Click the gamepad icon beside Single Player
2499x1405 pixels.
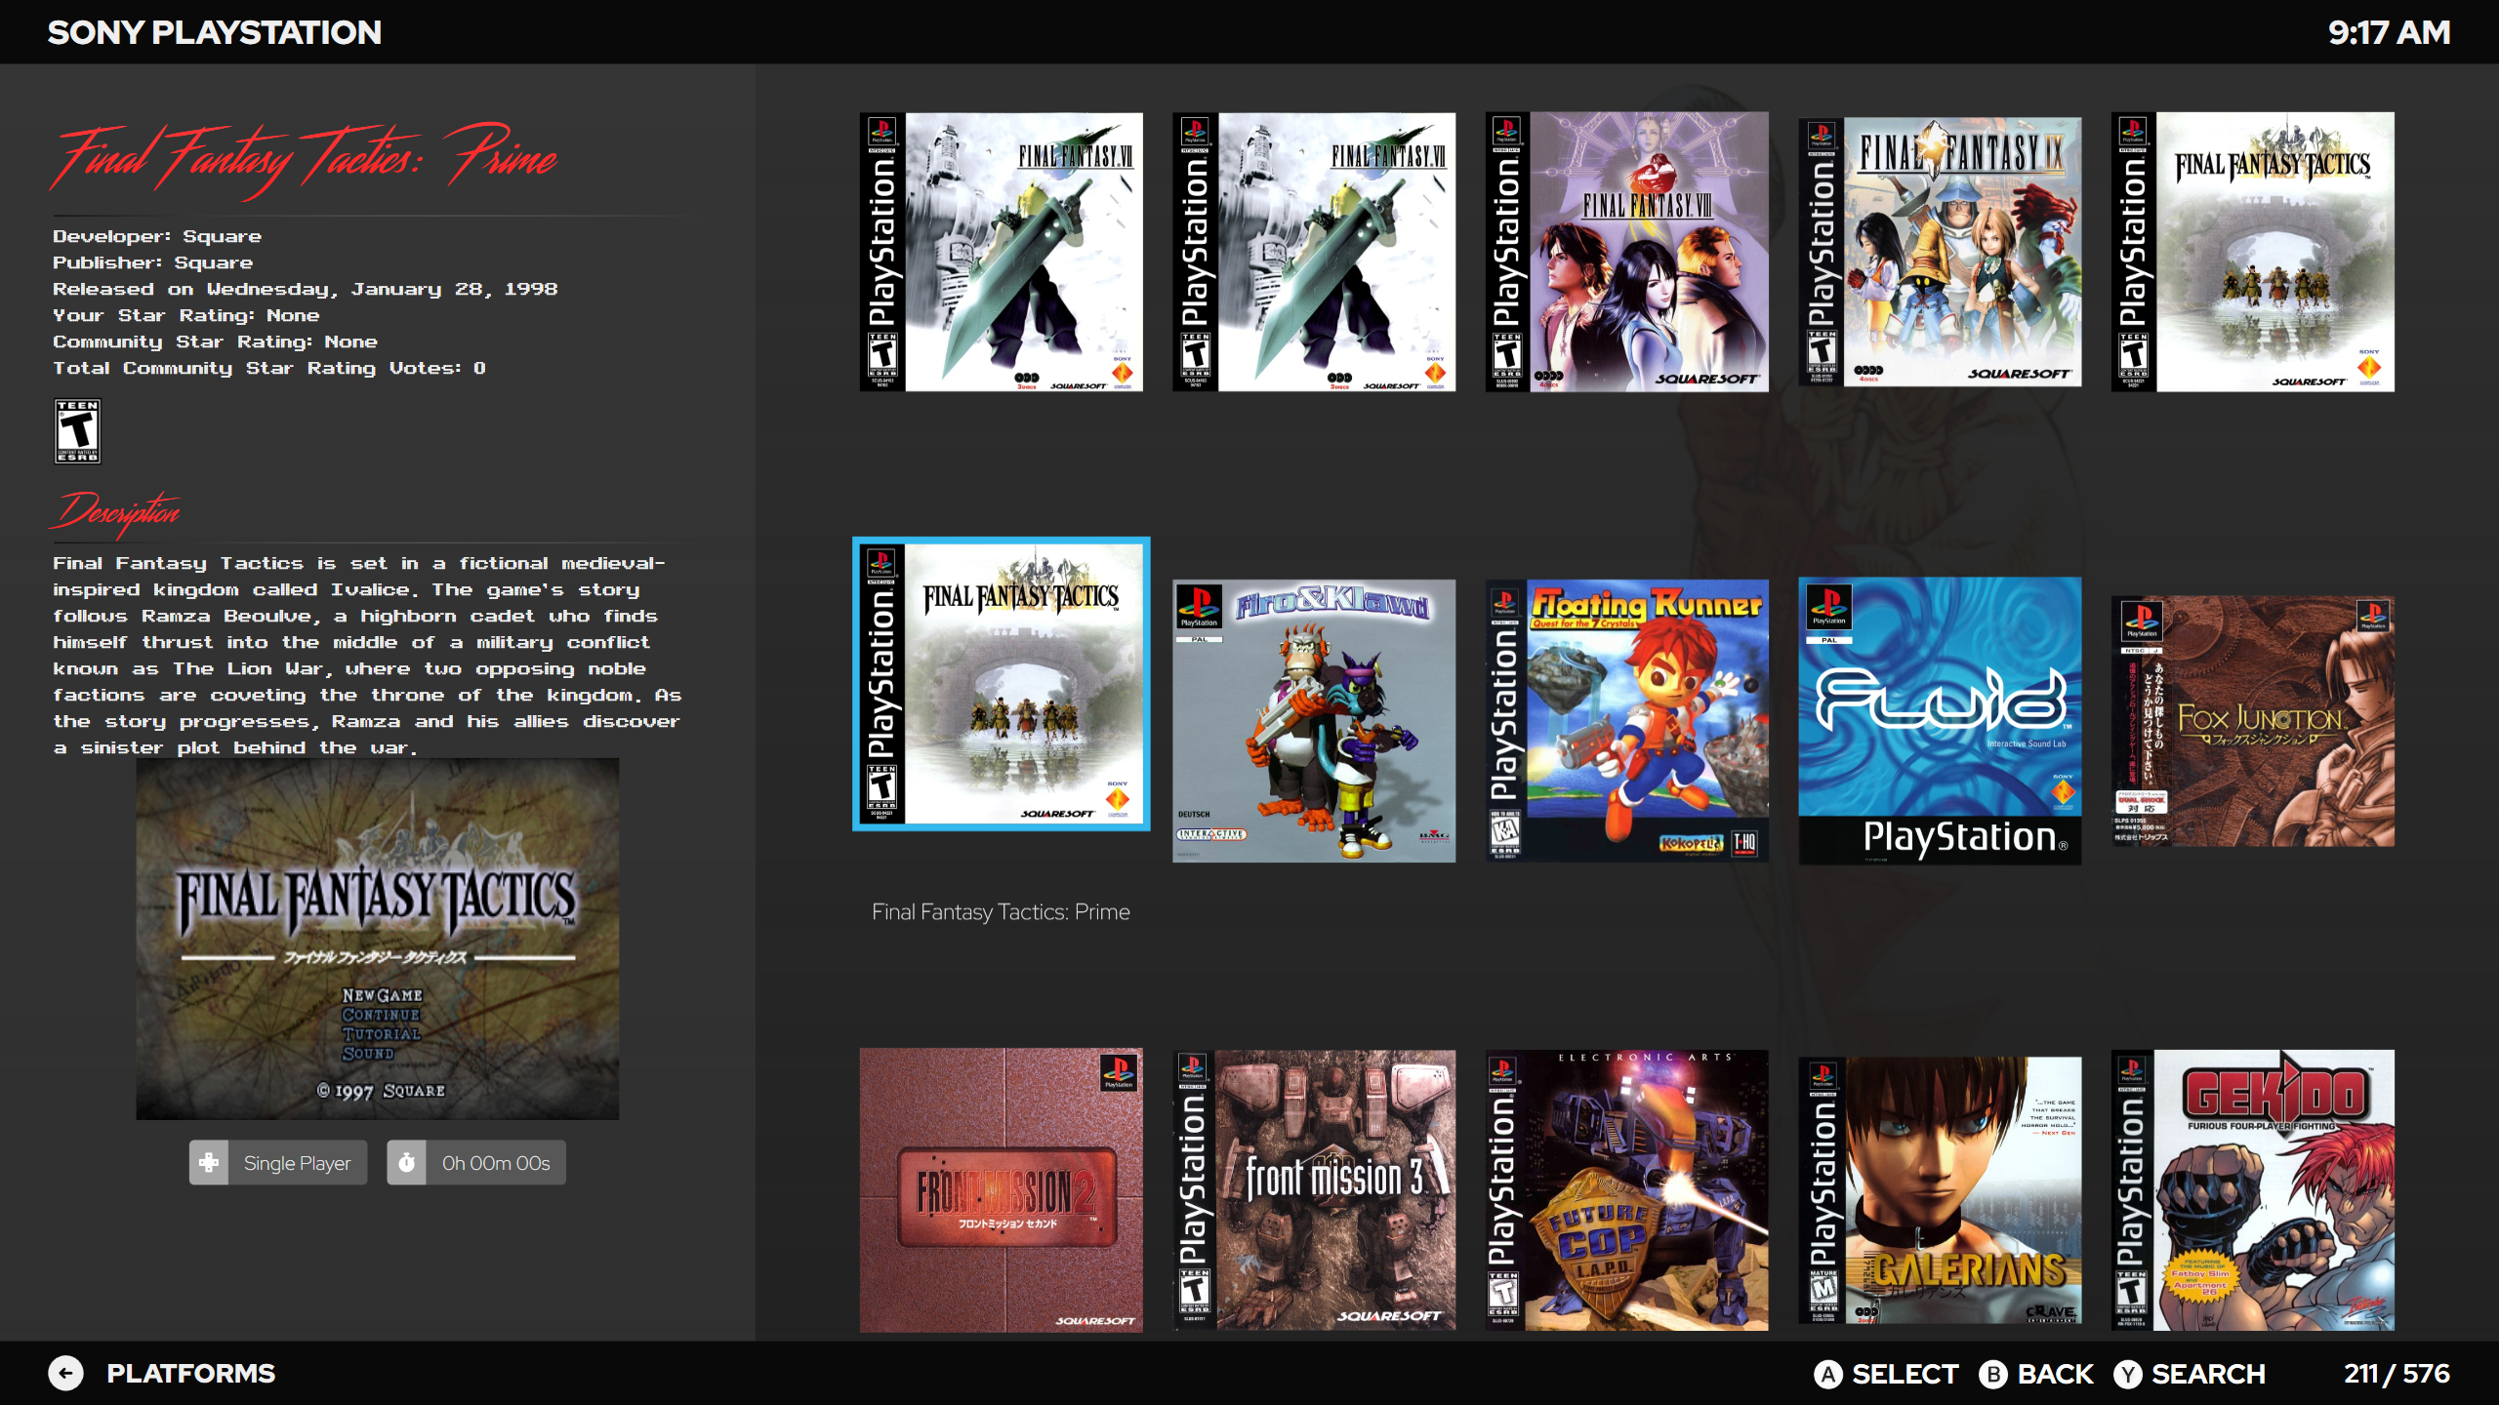click(209, 1162)
